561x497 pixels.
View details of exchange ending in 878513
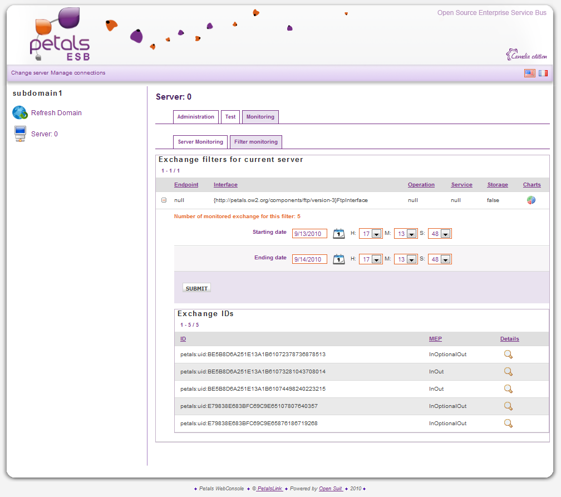508,355
